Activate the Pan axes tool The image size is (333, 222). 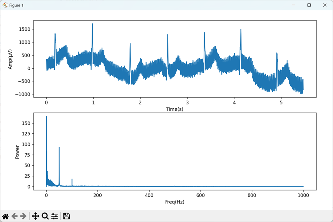(x=35, y=216)
